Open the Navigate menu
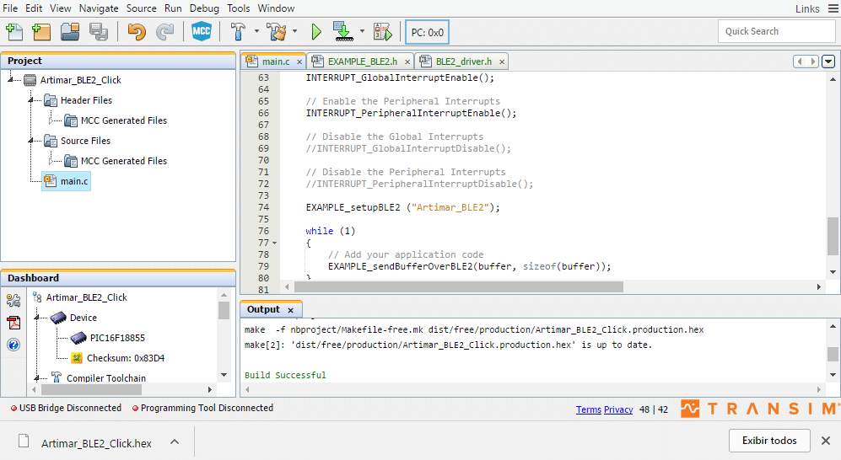 pos(99,8)
